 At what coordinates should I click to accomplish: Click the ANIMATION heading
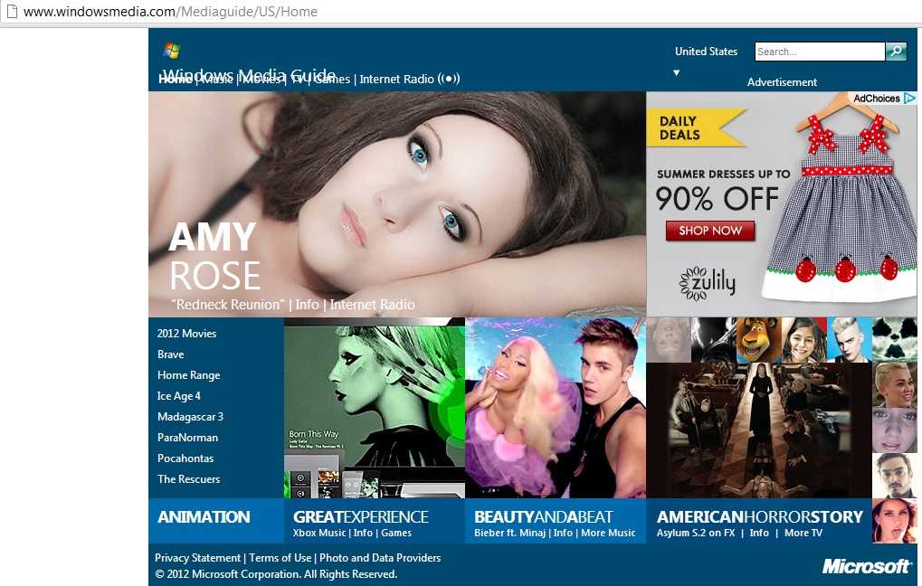point(204,516)
